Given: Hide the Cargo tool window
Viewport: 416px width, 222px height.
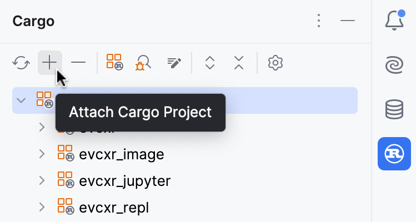Looking at the screenshot, I should pyautogui.click(x=348, y=21).
